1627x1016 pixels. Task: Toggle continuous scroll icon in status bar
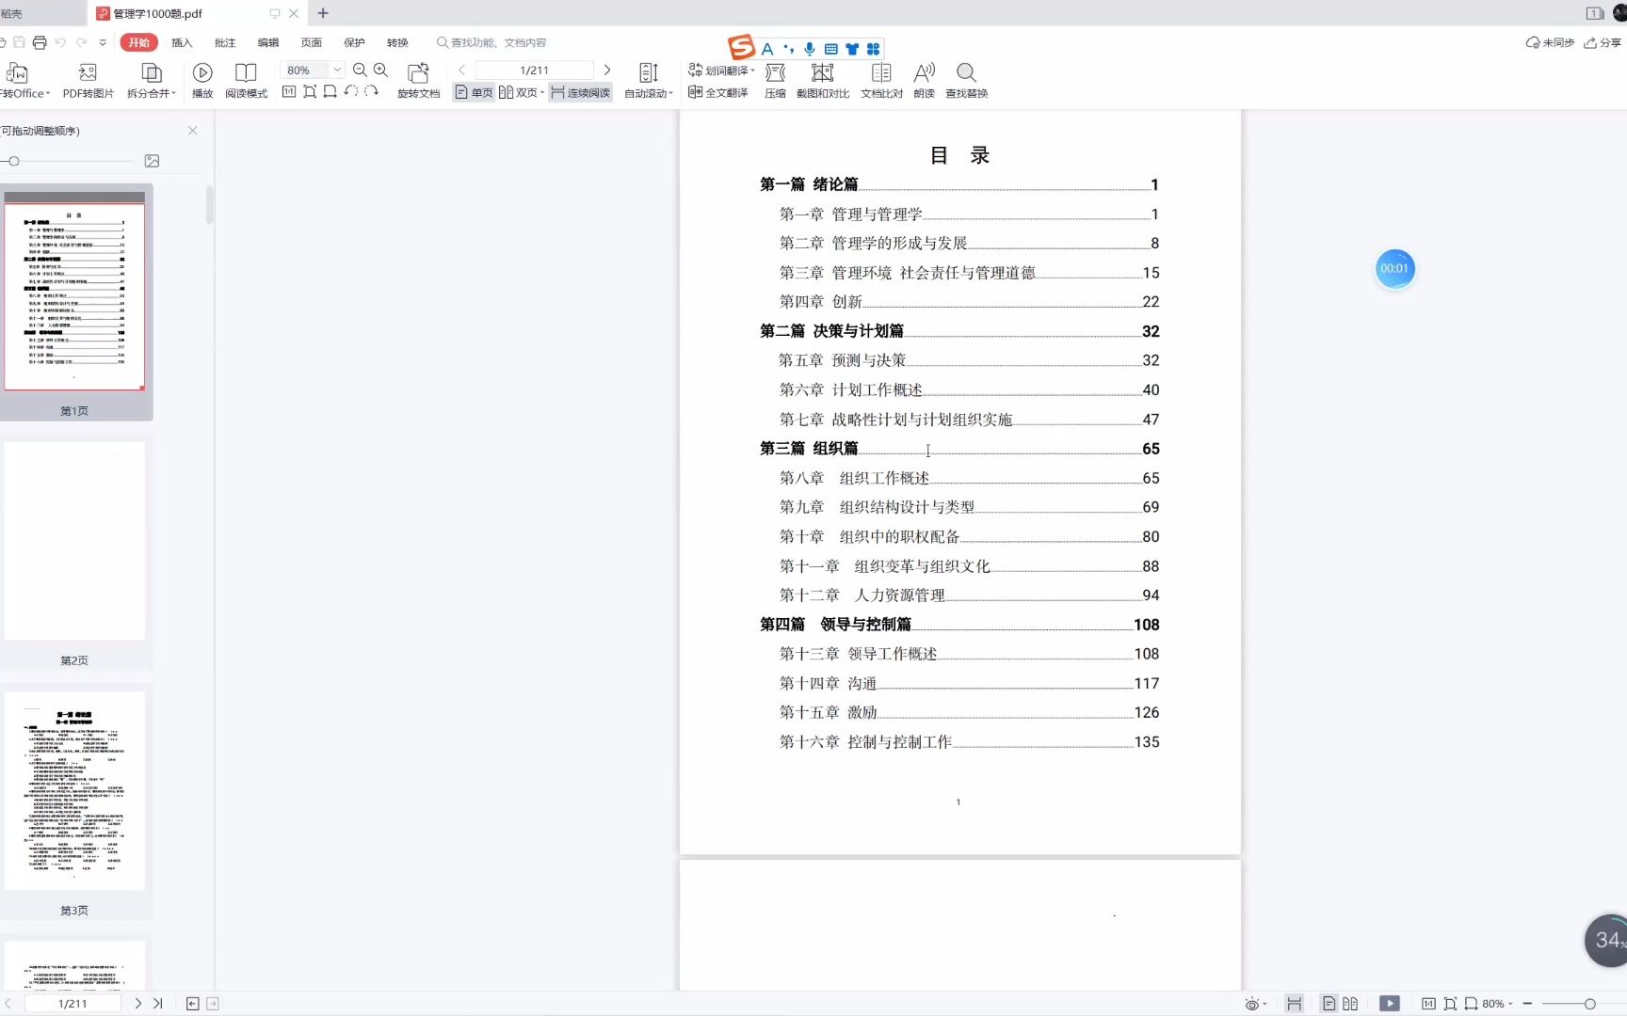(x=1295, y=1004)
